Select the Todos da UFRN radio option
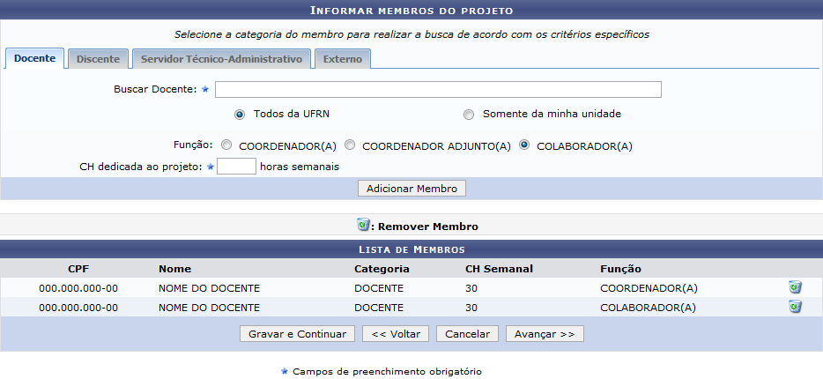Image resolution: width=823 pixels, height=379 pixels. [240, 115]
